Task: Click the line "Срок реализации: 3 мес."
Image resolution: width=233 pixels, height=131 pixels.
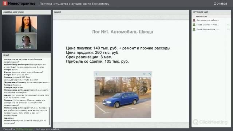Action: point(89,57)
